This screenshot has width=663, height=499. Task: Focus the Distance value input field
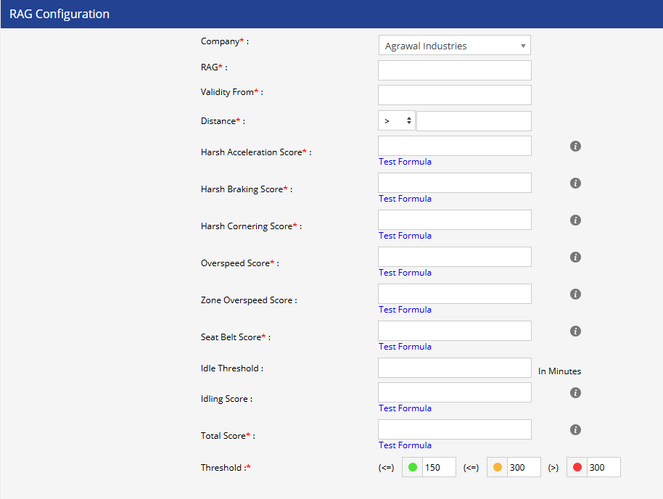pos(474,121)
